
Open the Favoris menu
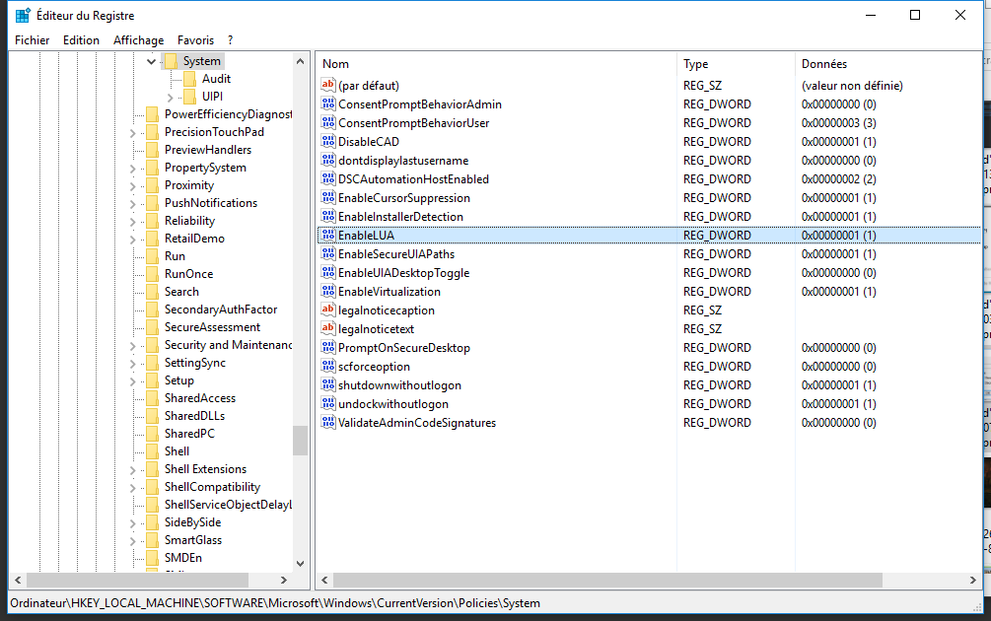[195, 39]
